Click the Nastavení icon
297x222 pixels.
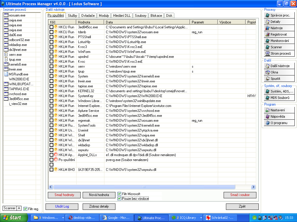coord(267,110)
